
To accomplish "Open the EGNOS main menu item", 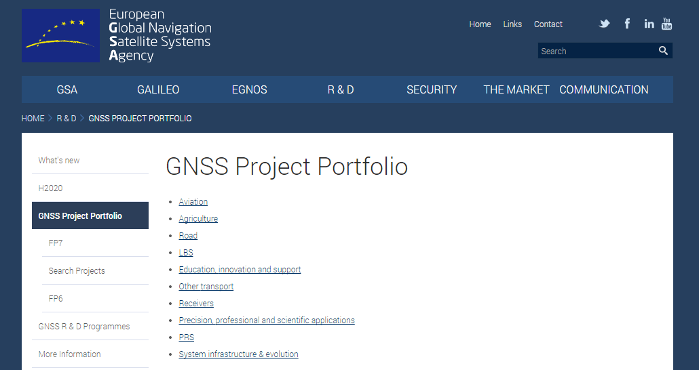I will click(249, 89).
